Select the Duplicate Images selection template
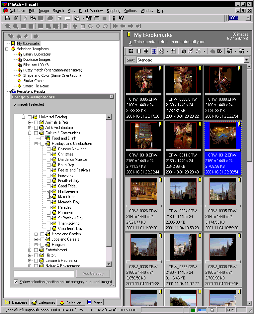The image size is (254, 314). click(x=37, y=59)
